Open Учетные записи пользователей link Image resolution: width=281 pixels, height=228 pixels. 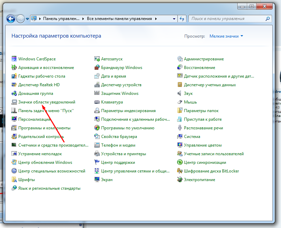214,154
